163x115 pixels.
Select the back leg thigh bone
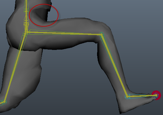click(15, 67)
